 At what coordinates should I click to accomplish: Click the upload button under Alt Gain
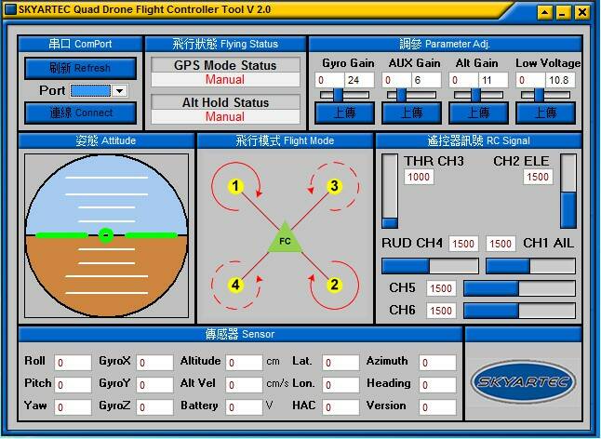click(x=478, y=113)
